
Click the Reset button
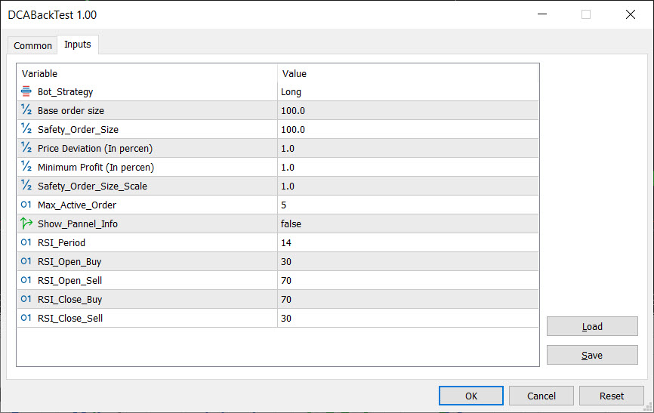(x=612, y=396)
